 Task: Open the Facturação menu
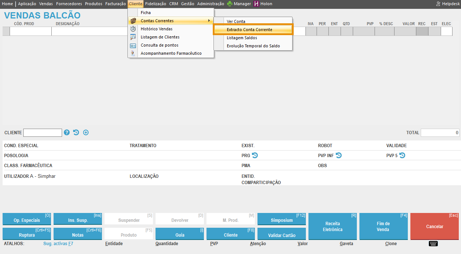click(x=115, y=4)
